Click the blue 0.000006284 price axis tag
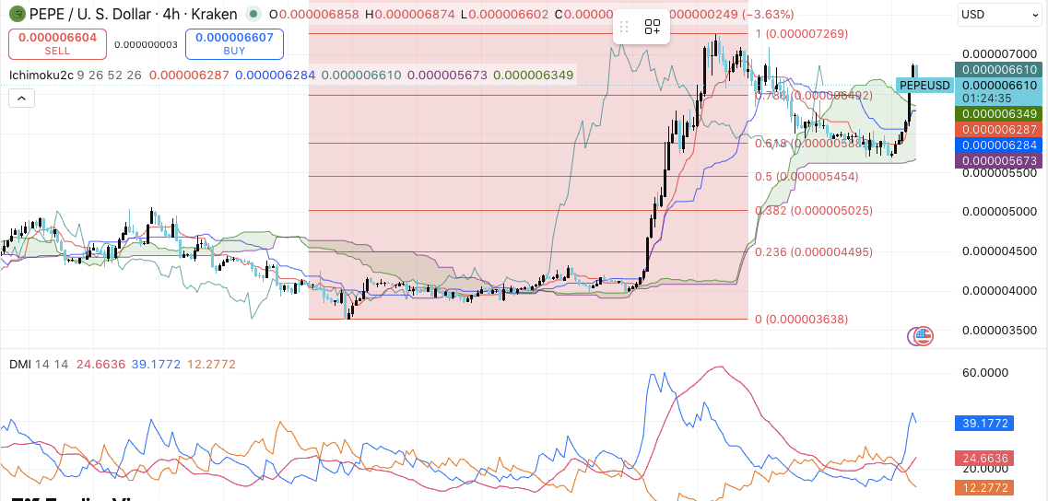 click(x=999, y=145)
